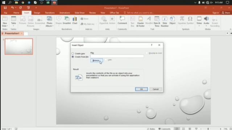Insert a Table

[13, 22]
